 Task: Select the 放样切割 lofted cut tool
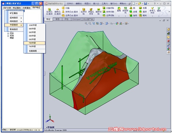[x=108, y=12]
